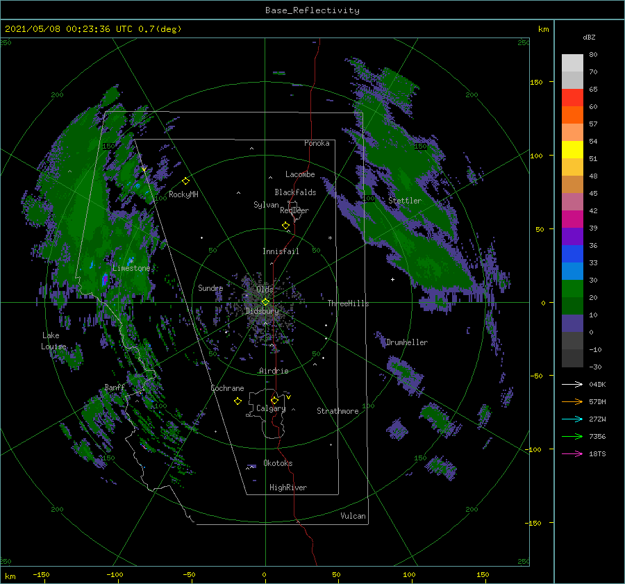
Task: Click the Sylvan label
Action: pos(266,205)
